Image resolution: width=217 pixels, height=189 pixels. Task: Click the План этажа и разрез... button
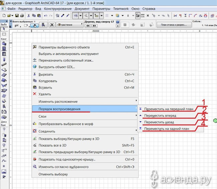tap(174, 25)
